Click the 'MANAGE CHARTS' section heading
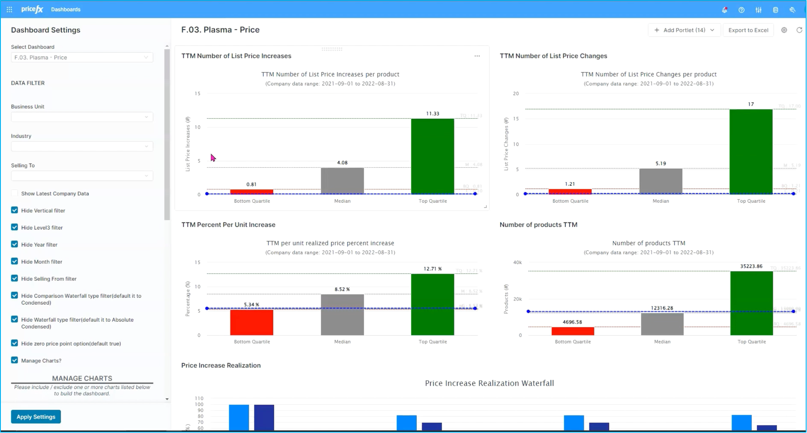Viewport: 807px width, 433px height. [x=82, y=378]
